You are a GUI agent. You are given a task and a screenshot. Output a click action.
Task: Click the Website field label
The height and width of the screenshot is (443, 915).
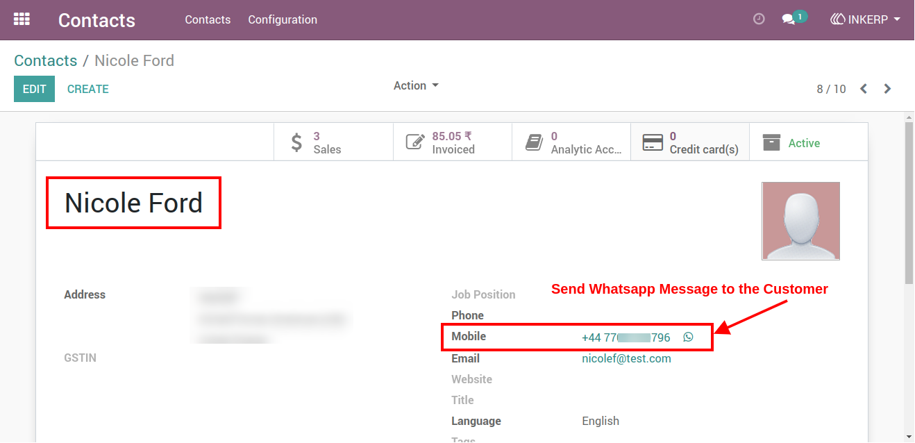click(471, 379)
